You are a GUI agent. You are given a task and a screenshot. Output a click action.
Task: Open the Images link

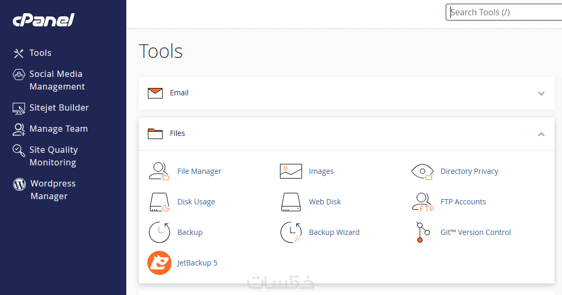[321, 172]
